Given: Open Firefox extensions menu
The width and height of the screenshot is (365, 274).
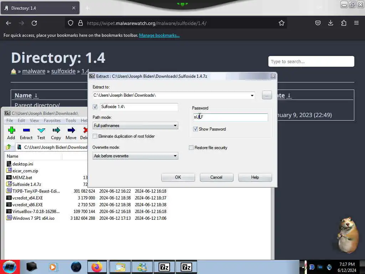Looking at the screenshot, I should click(x=344, y=23).
